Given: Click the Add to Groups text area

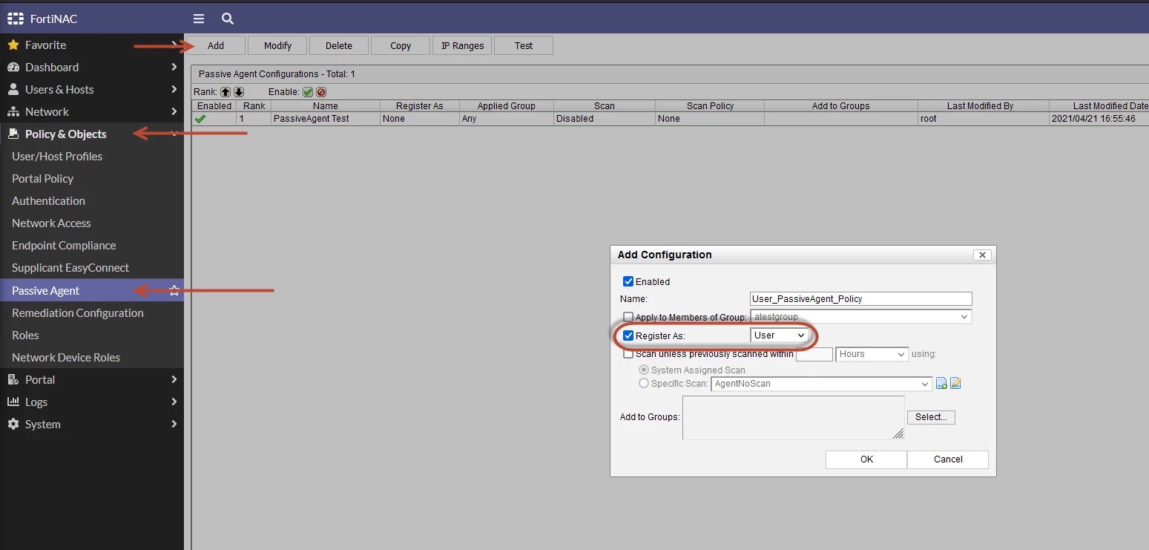Looking at the screenshot, I should point(794,418).
